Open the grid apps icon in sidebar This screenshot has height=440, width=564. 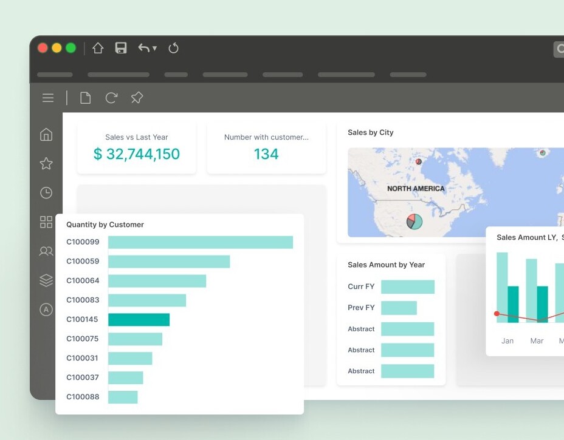click(x=46, y=222)
